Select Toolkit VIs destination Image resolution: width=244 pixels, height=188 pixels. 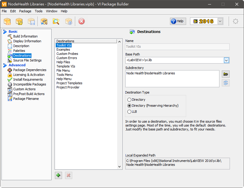tap(64, 45)
